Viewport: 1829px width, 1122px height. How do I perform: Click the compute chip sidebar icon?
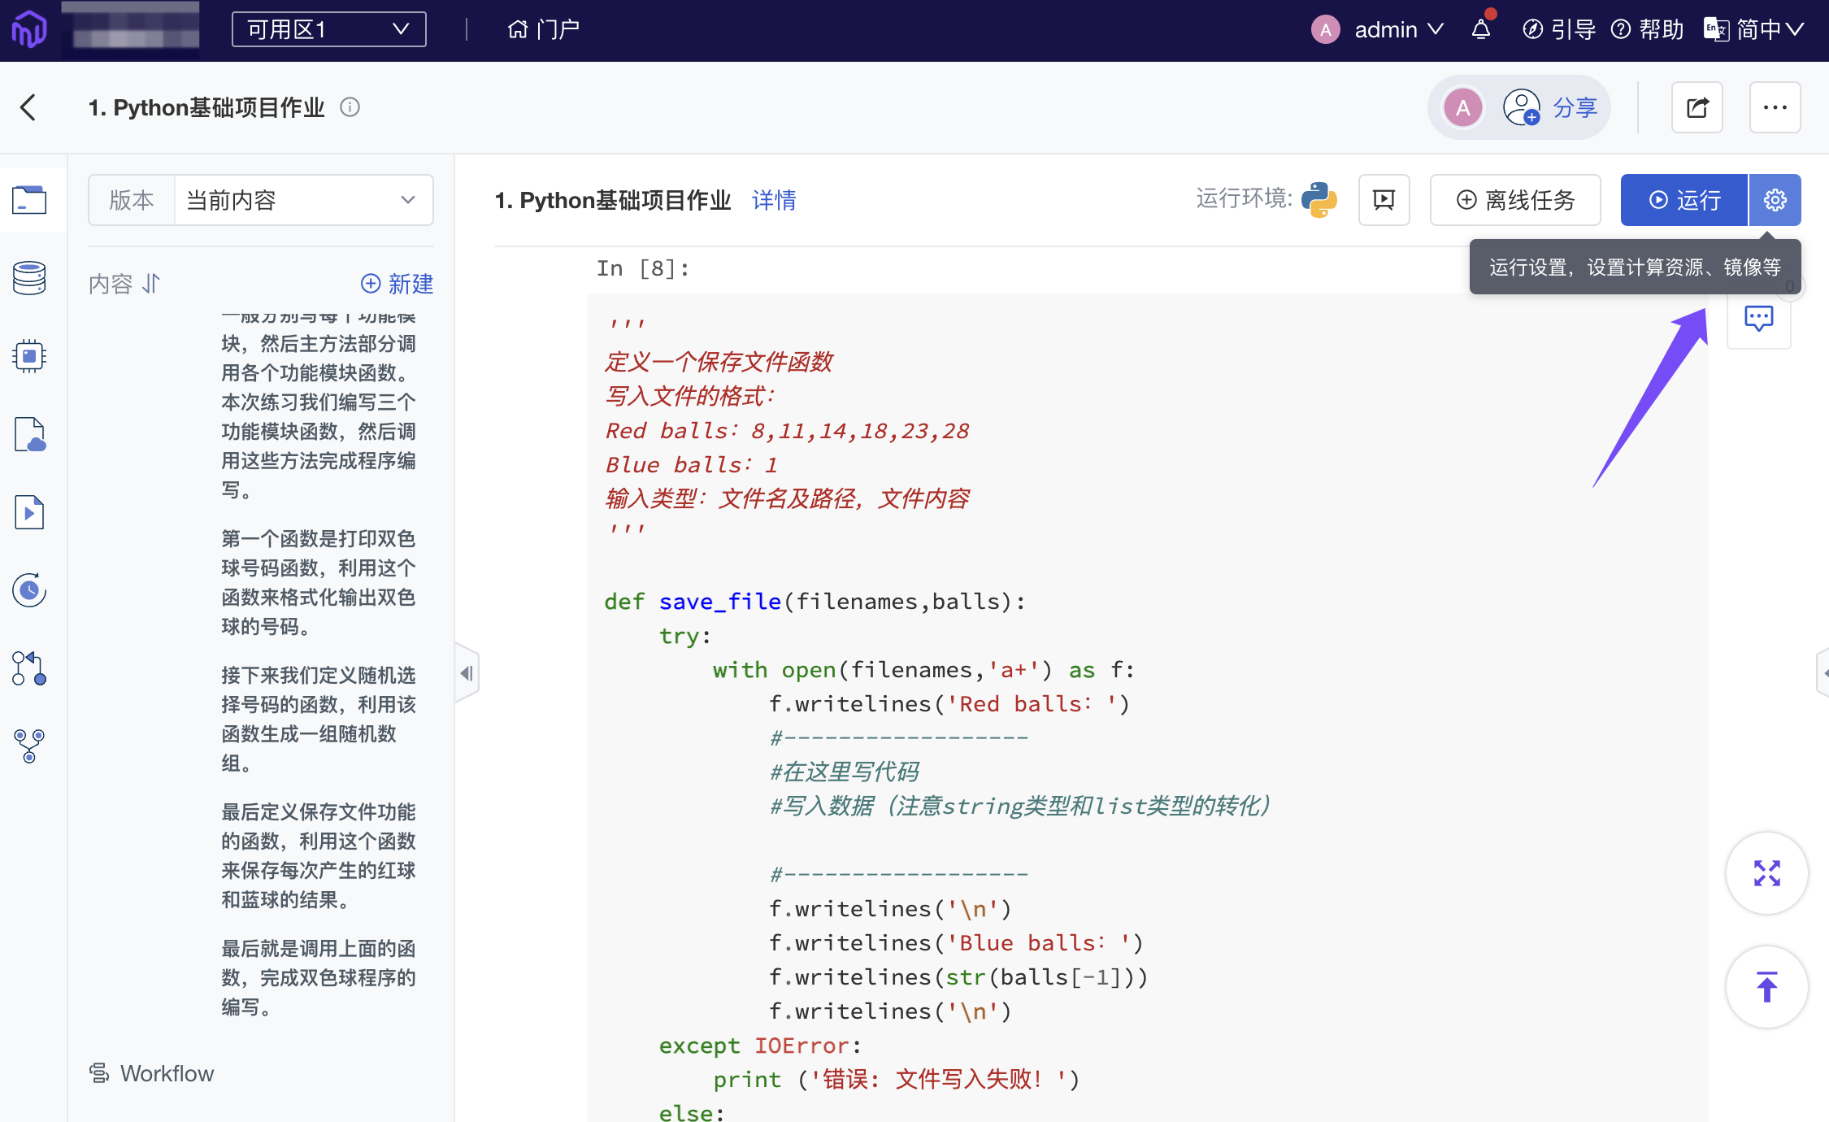[29, 356]
